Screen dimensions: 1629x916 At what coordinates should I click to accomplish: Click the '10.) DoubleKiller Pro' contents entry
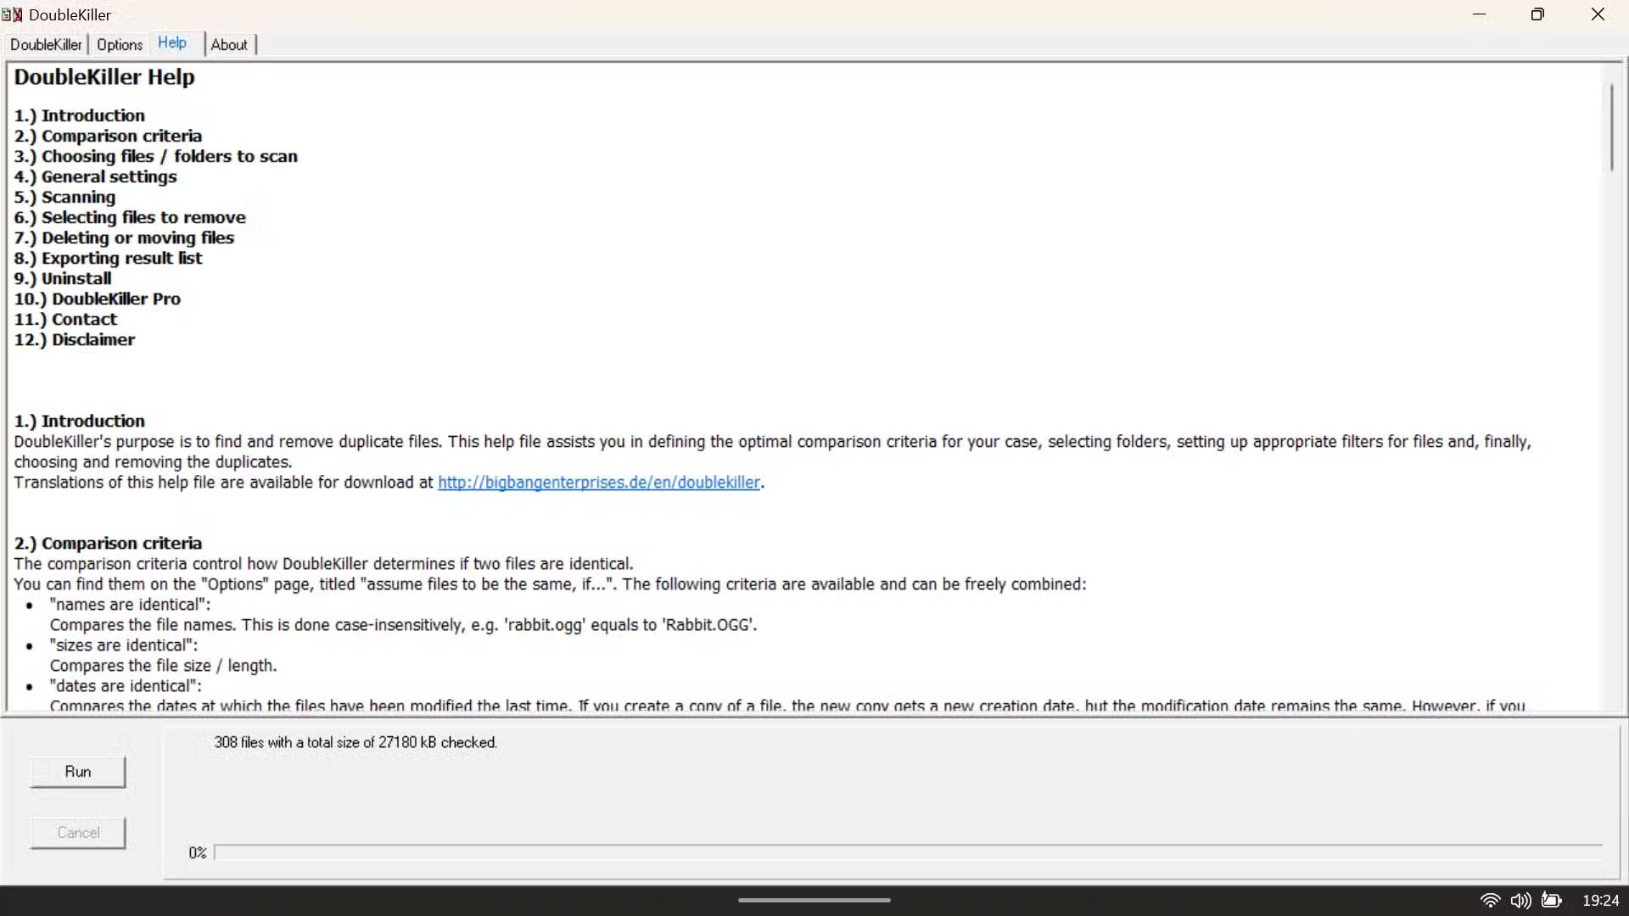[x=98, y=299]
